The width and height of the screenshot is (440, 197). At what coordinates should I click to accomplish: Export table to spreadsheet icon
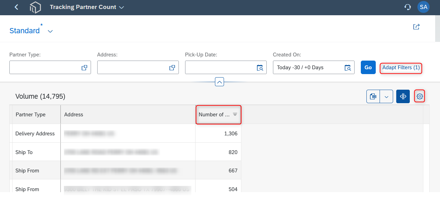(373, 97)
